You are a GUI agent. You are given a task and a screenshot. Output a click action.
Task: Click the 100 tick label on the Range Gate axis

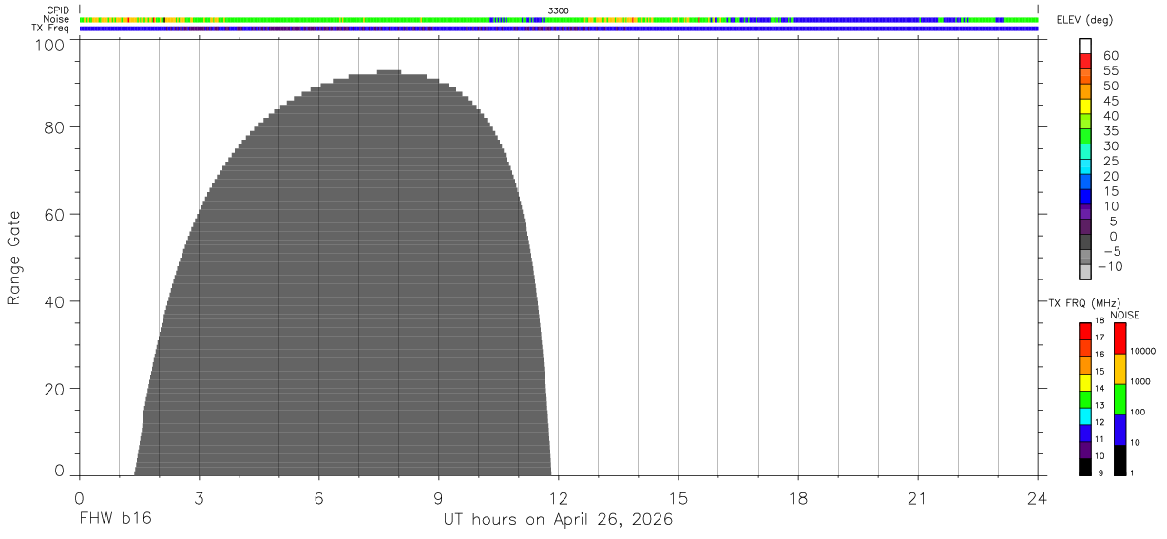pos(51,45)
